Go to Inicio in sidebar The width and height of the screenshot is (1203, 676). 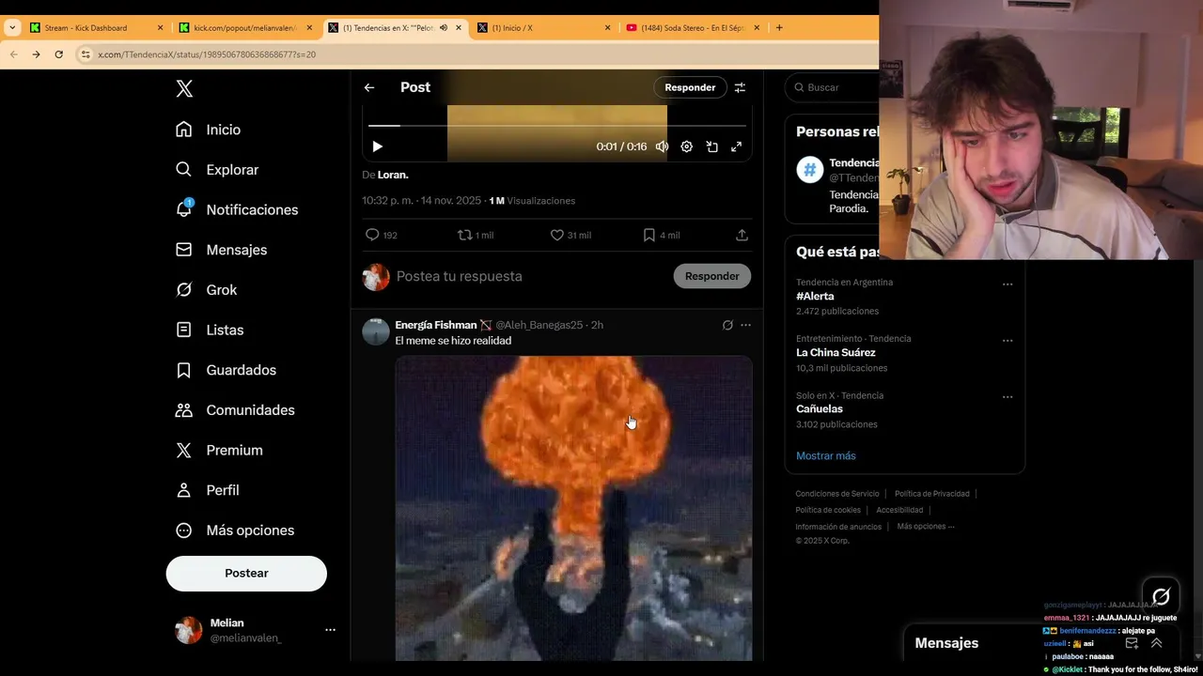[x=209, y=130]
